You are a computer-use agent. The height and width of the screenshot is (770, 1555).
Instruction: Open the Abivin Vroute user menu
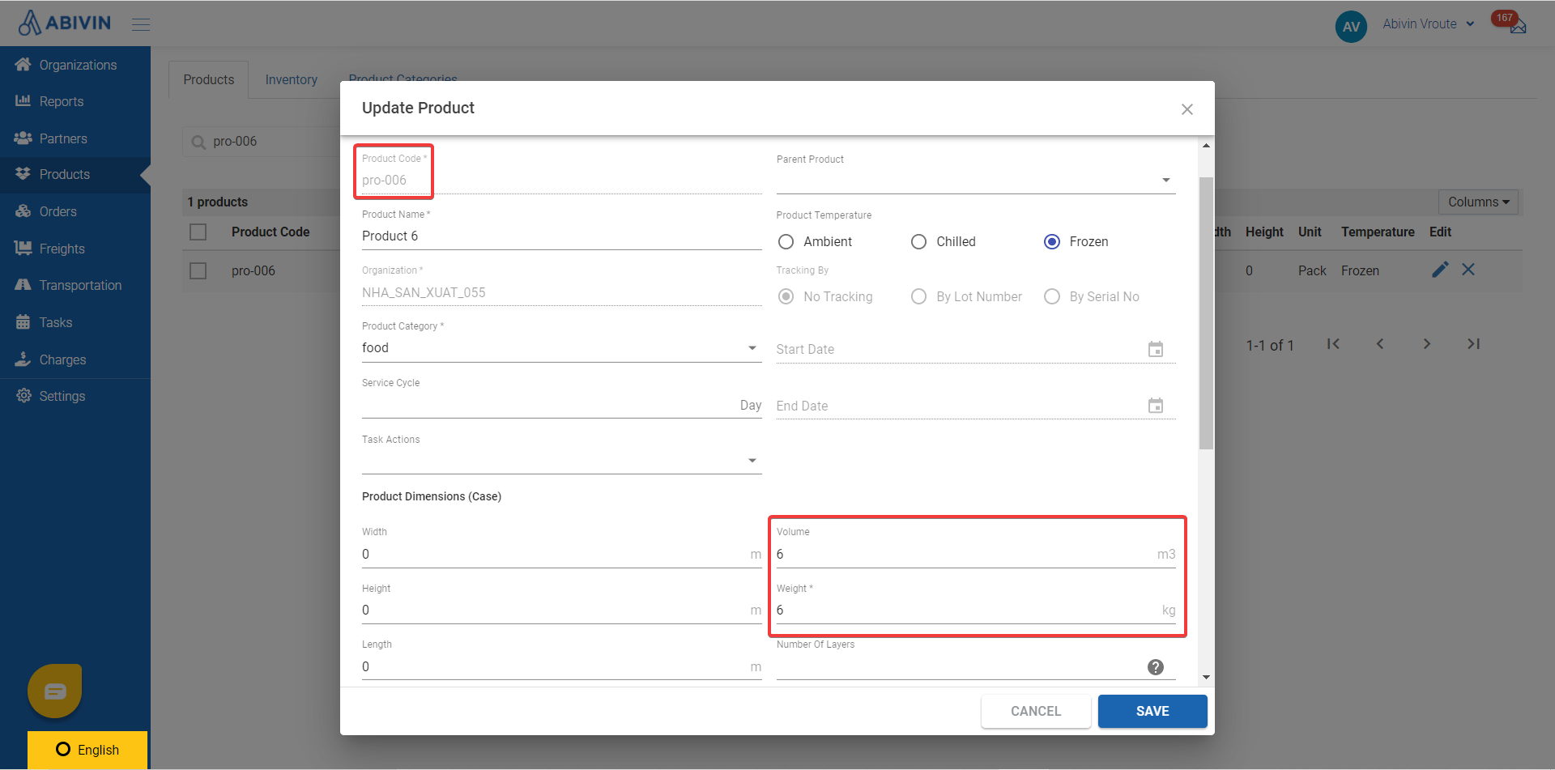point(1428,24)
